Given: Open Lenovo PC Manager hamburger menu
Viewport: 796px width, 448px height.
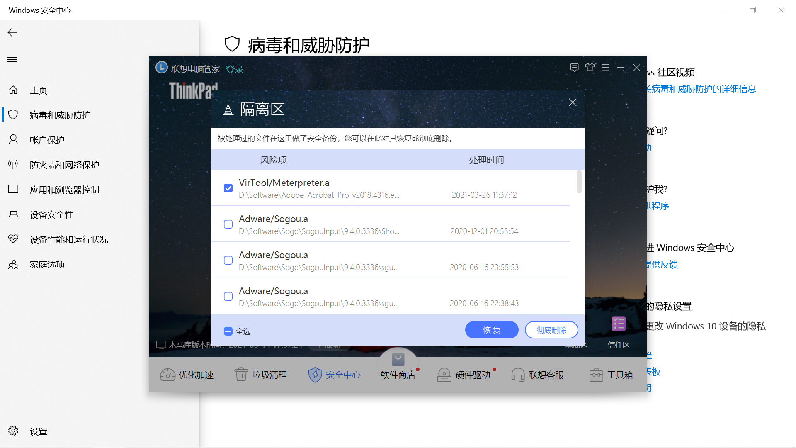Looking at the screenshot, I should point(605,67).
